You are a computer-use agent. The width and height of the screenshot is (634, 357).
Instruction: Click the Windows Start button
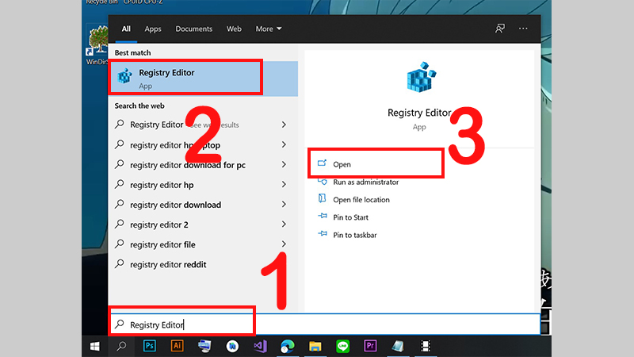pyautogui.click(x=95, y=347)
